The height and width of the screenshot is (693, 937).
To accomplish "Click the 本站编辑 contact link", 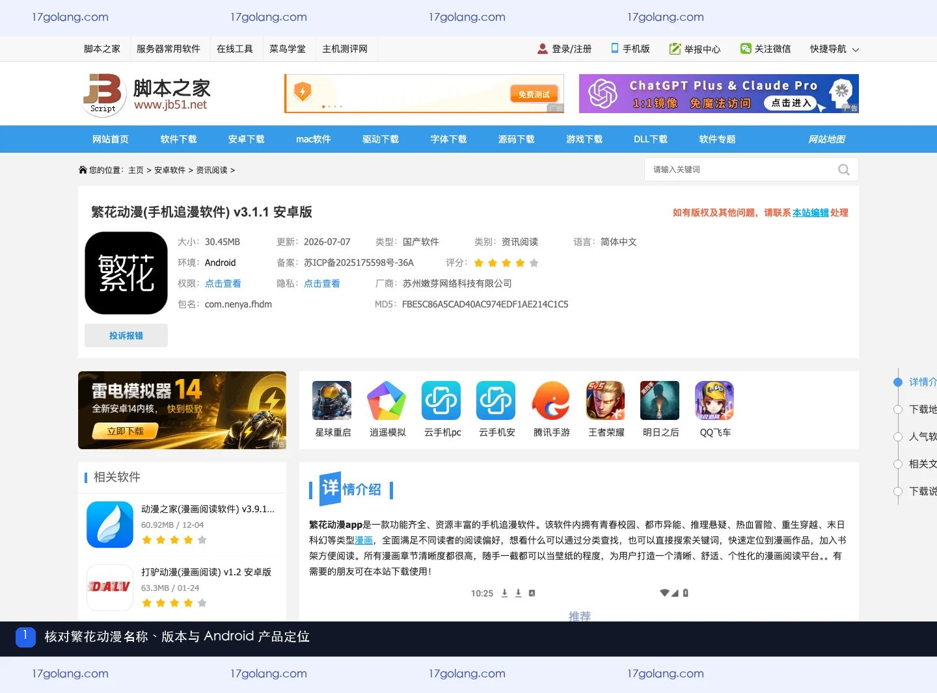I will tap(811, 213).
